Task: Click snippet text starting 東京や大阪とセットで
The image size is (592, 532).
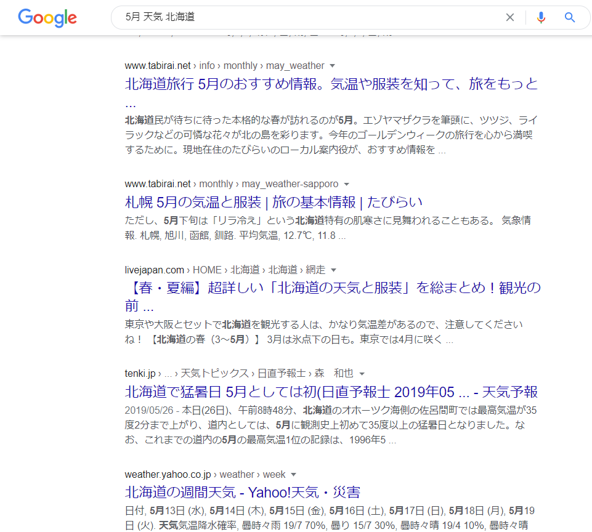Action: click(323, 332)
